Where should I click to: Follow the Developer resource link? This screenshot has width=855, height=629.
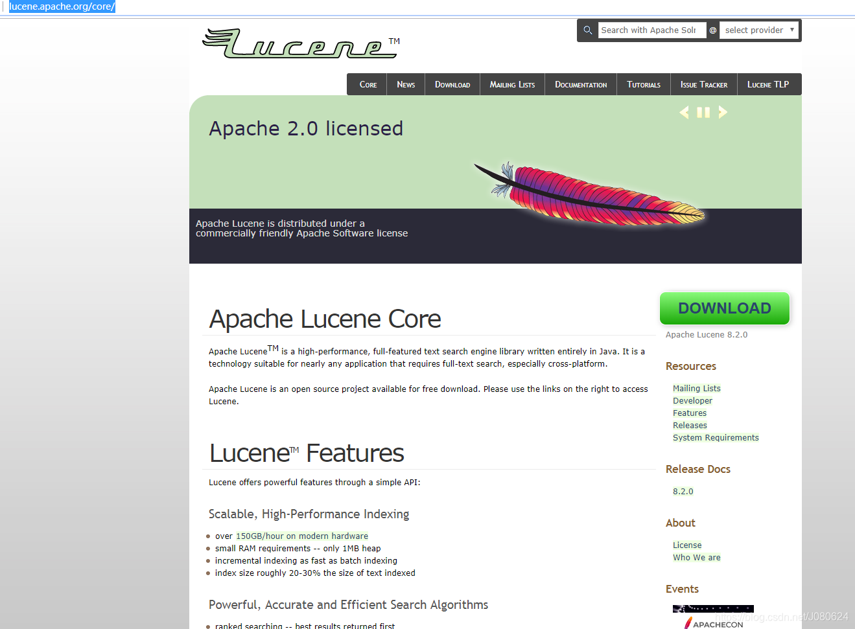coord(692,400)
